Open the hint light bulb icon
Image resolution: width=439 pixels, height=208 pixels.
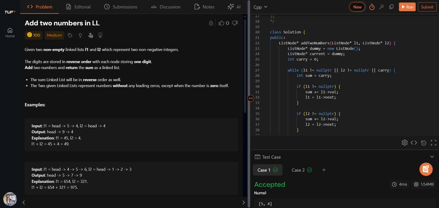(x=80, y=35)
